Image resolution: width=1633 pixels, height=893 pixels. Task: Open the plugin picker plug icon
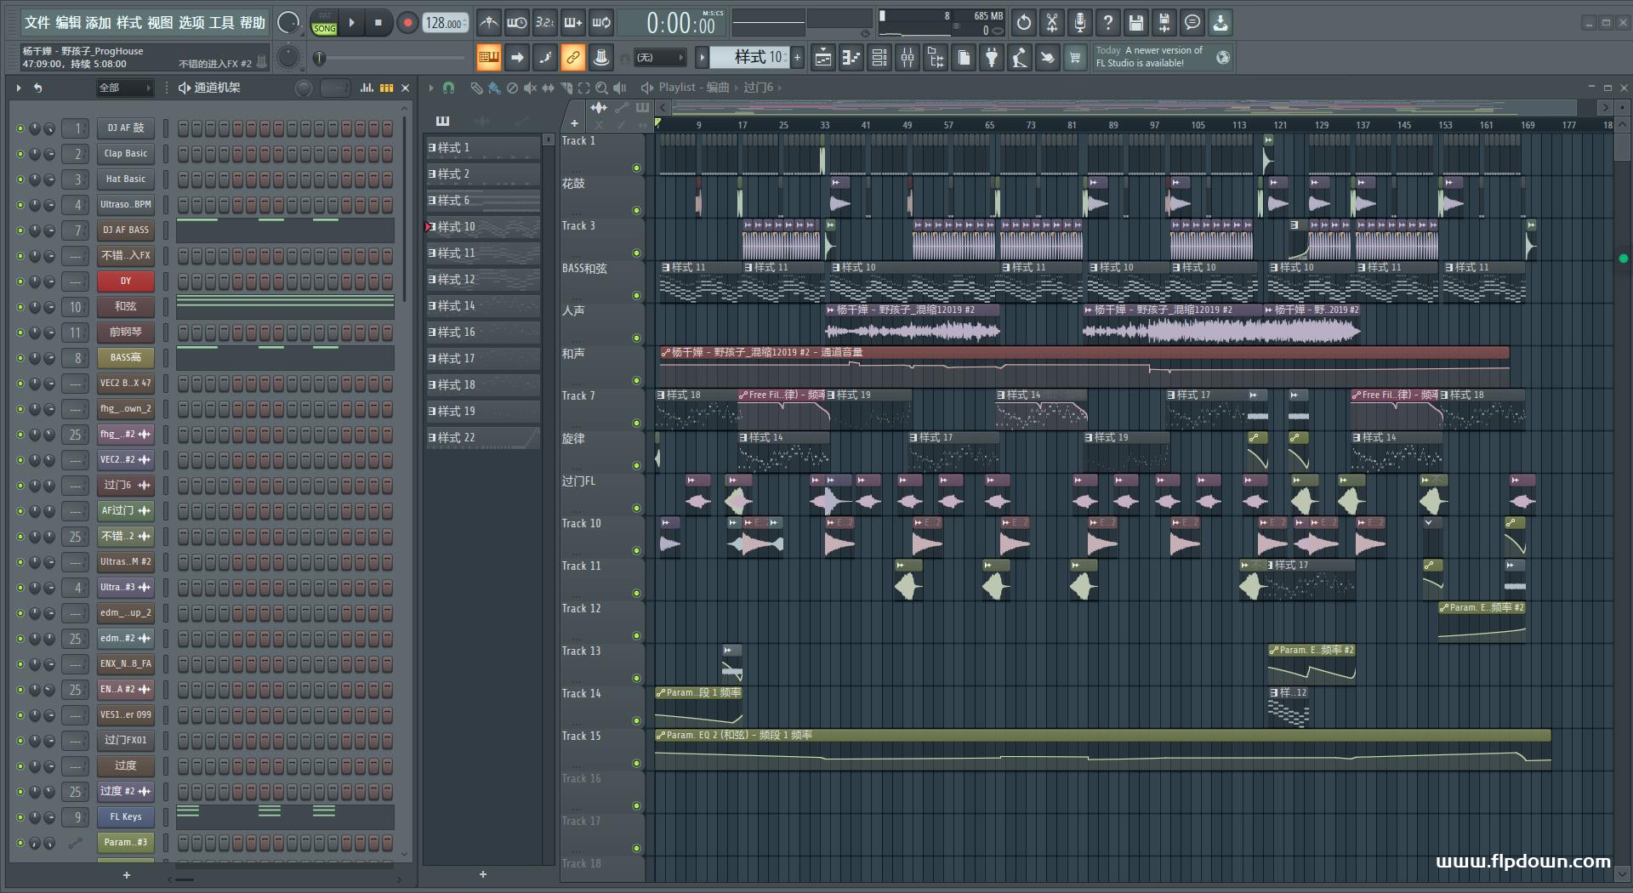(x=992, y=58)
